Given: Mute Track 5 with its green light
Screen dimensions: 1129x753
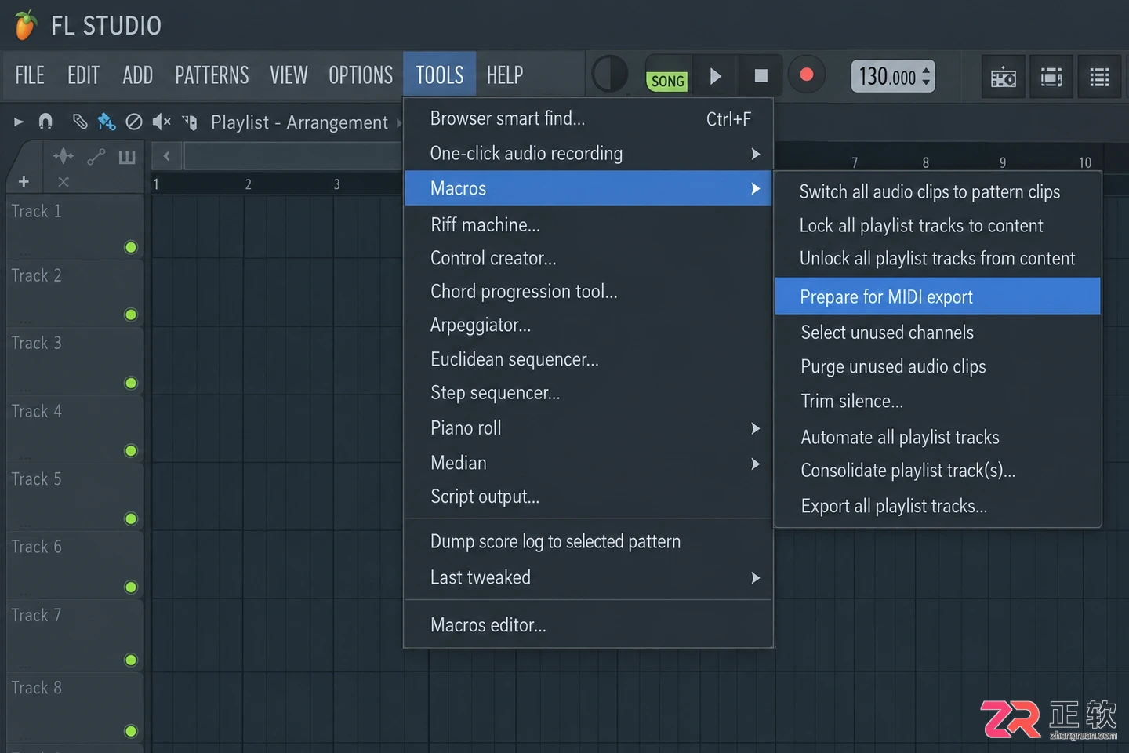Looking at the screenshot, I should [131, 518].
